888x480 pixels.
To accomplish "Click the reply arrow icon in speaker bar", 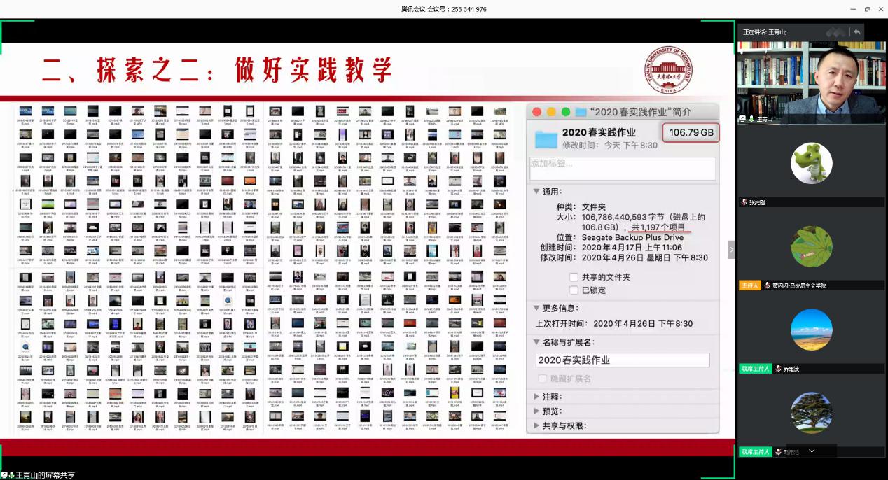I will [856, 32].
